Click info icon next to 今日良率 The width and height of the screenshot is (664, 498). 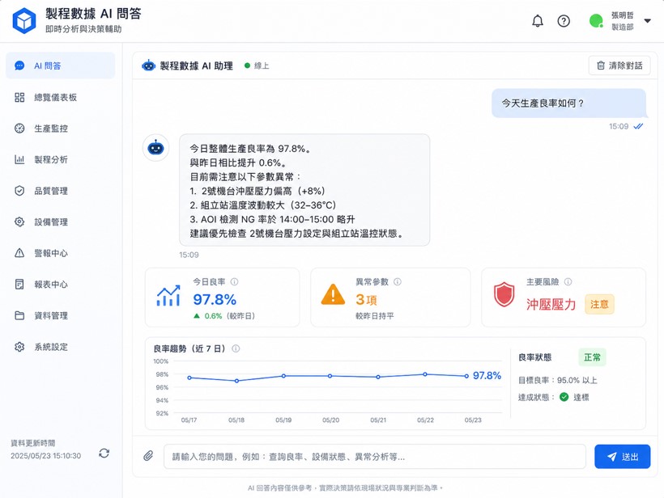(234, 281)
